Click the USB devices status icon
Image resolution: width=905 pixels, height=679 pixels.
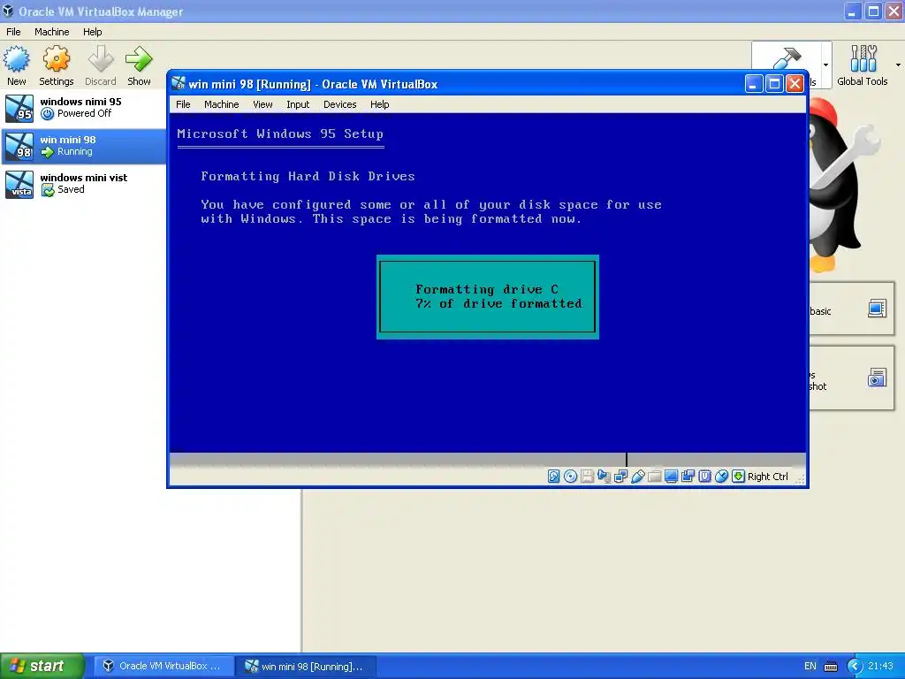pos(637,477)
